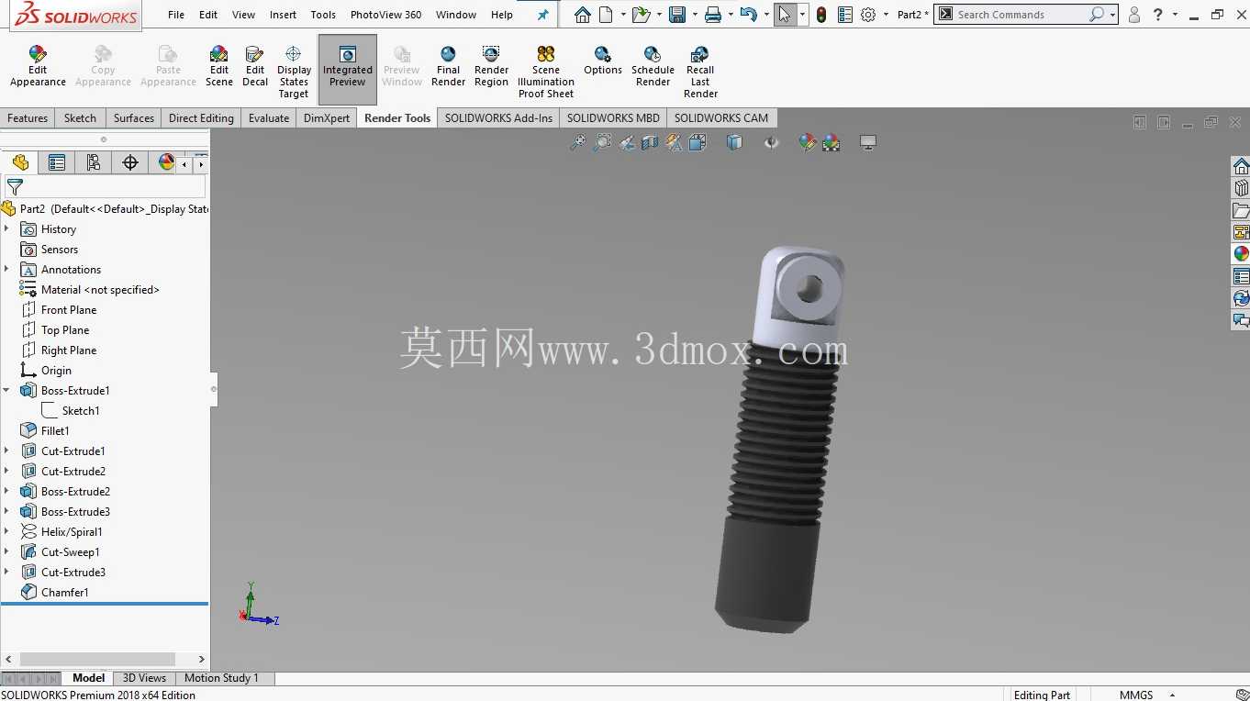Switch to DisplayManager color ball tab
The image size is (1250, 701).
pos(166,162)
